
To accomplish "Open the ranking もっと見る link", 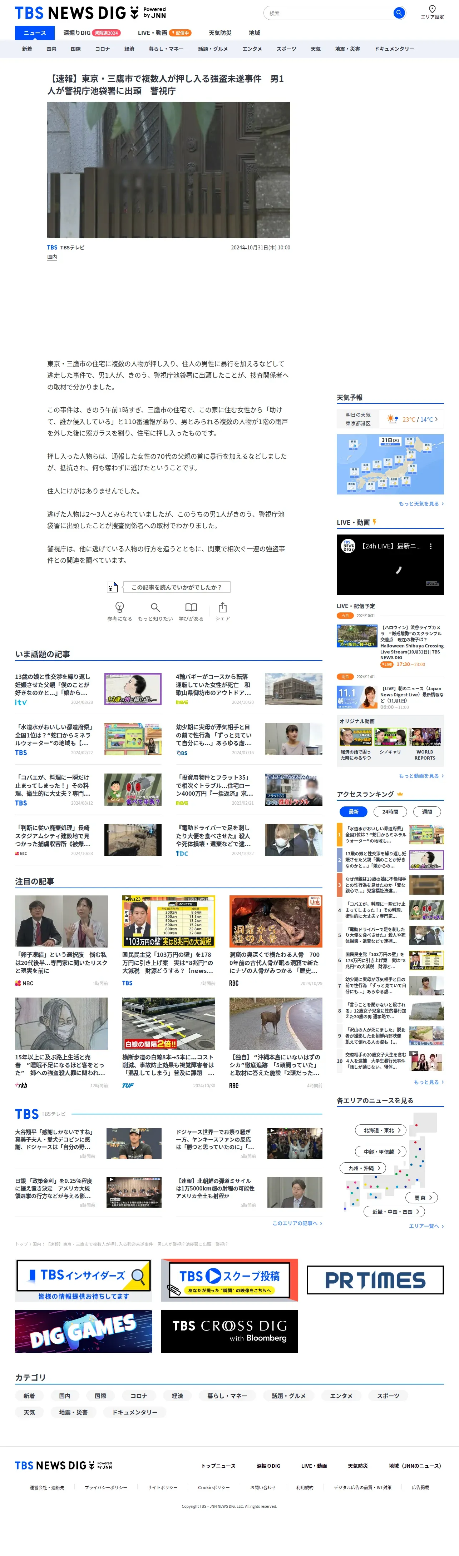I will (429, 1082).
